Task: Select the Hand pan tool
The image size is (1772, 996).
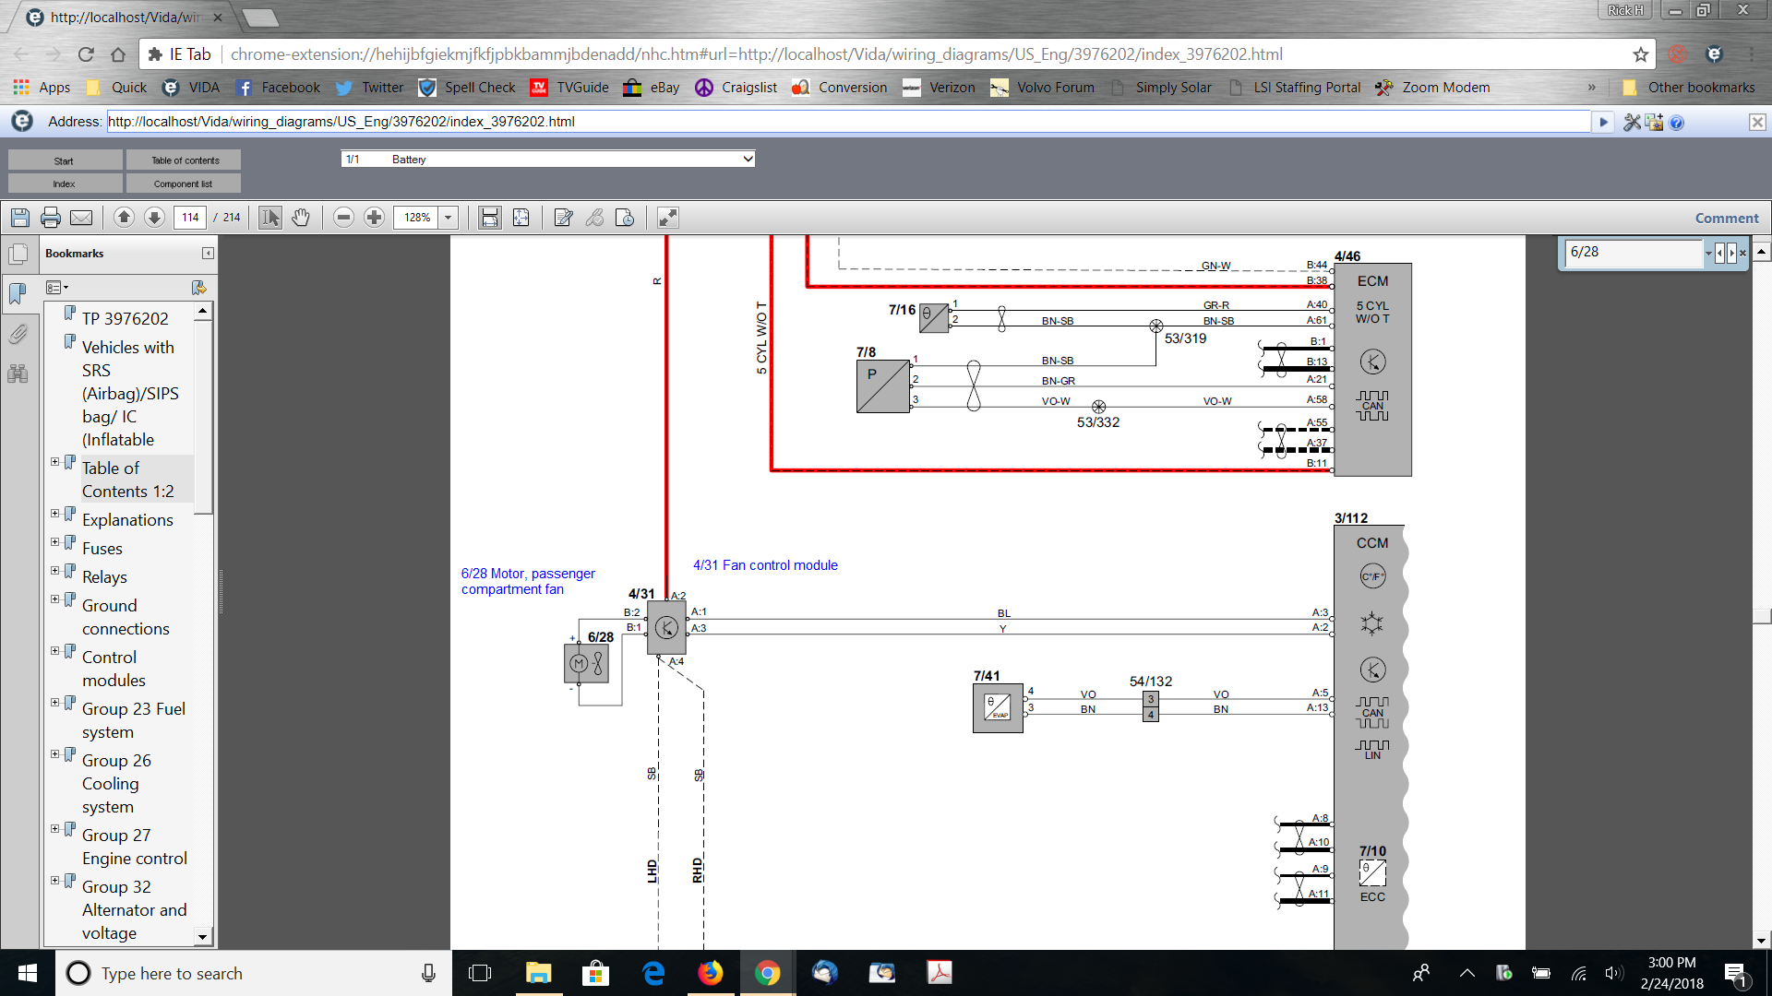Action: point(301,218)
